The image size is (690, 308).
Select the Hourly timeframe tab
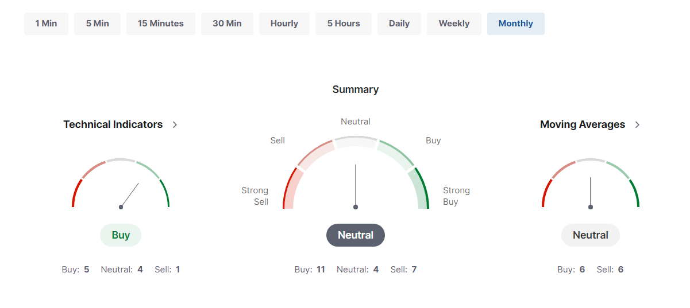284,24
